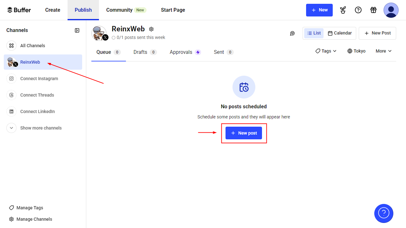
Task: Click the New post button
Action: point(244,133)
